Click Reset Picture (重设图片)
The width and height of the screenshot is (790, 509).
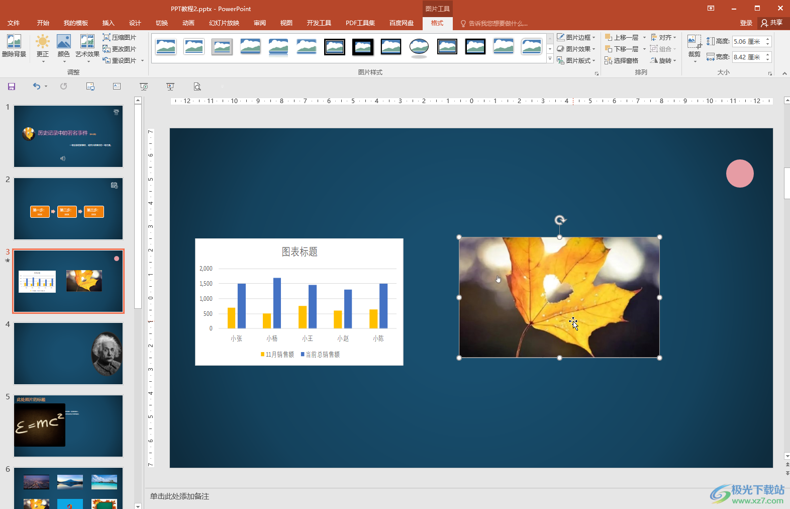click(119, 60)
